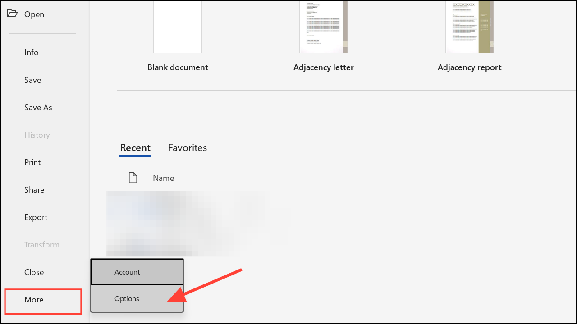The height and width of the screenshot is (324, 577).
Task: Select Print in the File menu
Action: tap(32, 162)
